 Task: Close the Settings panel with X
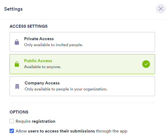pyautogui.click(x=161, y=9)
